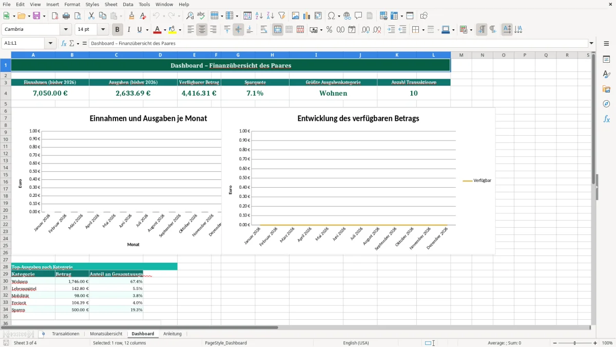616x347 pixels.
Task: Open the 14 pt font size dropdown
Action: 103,30
